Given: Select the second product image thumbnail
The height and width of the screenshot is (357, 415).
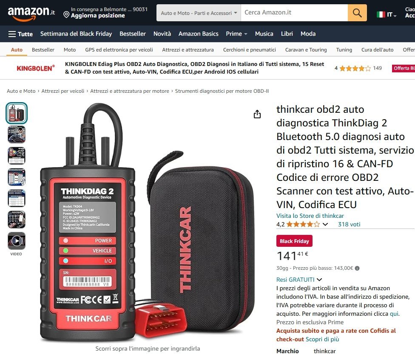Looking at the screenshot, I should coord(17,134).
